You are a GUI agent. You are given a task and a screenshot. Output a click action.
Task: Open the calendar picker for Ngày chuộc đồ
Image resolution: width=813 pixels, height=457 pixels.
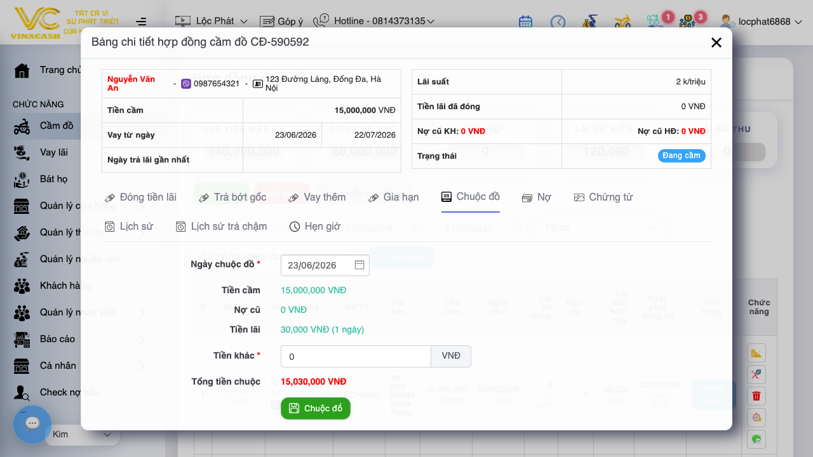click(x=359, y=265)
